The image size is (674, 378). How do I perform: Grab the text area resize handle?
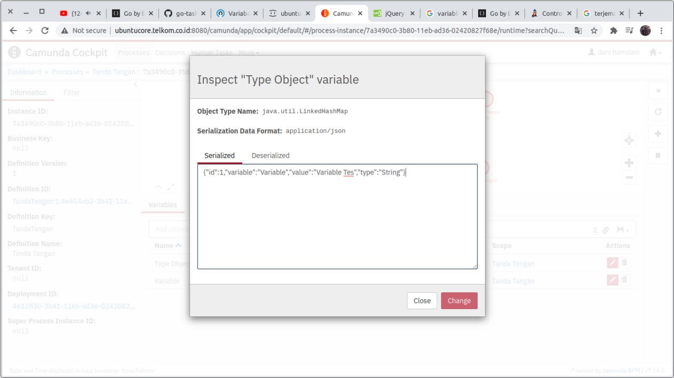[474, 266]
